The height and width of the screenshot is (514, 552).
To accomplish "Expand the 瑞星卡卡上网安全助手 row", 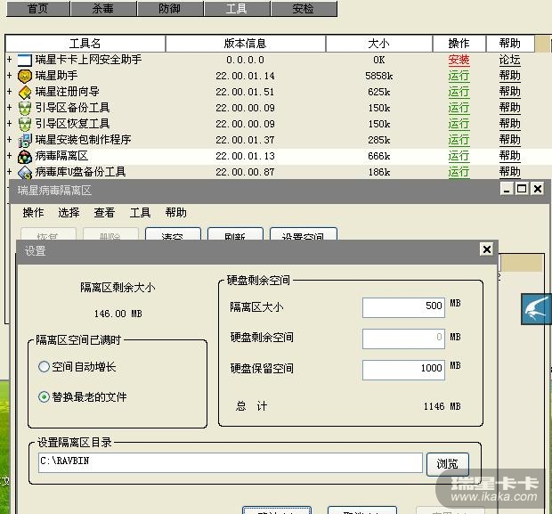I will coord(10,59).
